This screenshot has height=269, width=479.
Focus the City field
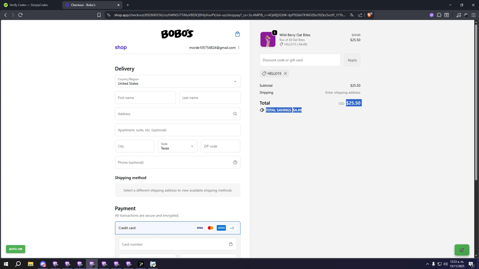[134, 146]
